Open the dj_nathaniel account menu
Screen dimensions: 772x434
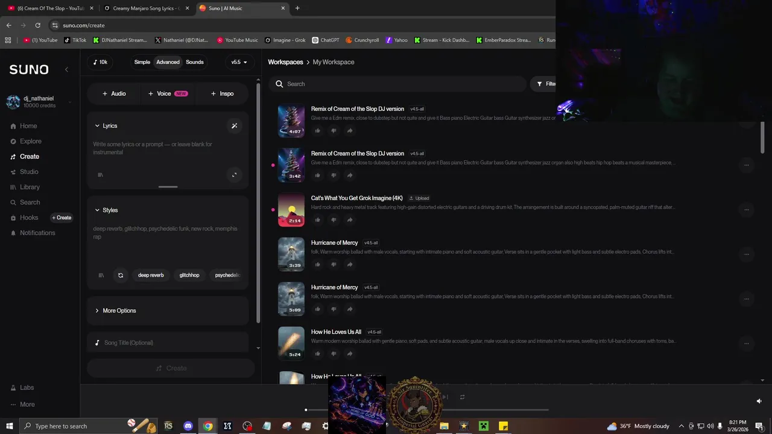pos(39,102)
